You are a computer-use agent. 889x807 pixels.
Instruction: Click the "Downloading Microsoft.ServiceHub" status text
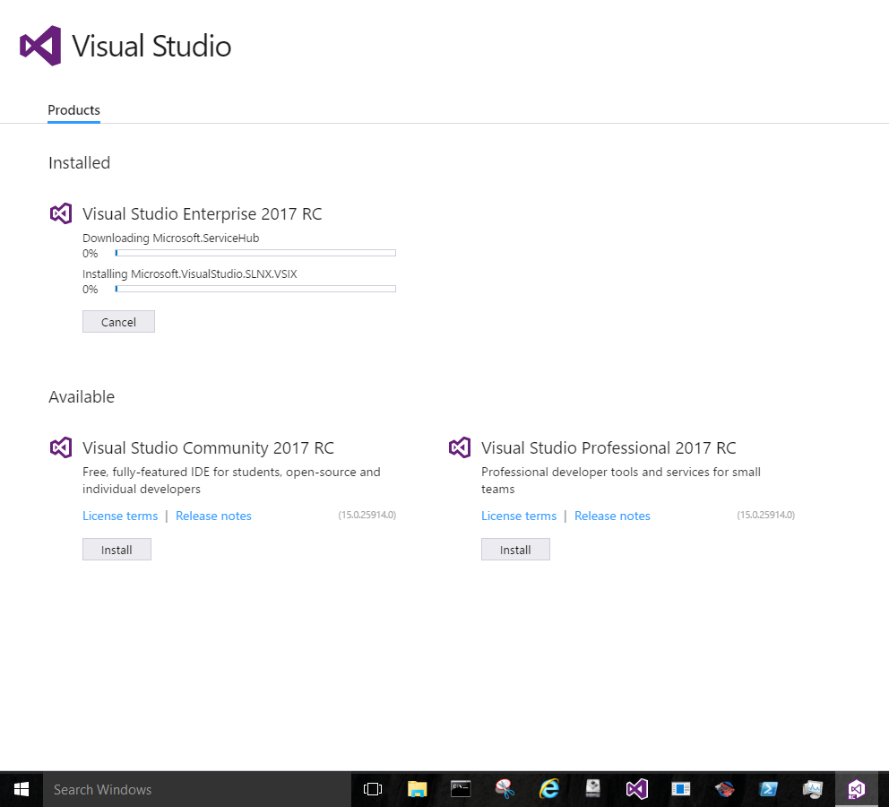170,239
